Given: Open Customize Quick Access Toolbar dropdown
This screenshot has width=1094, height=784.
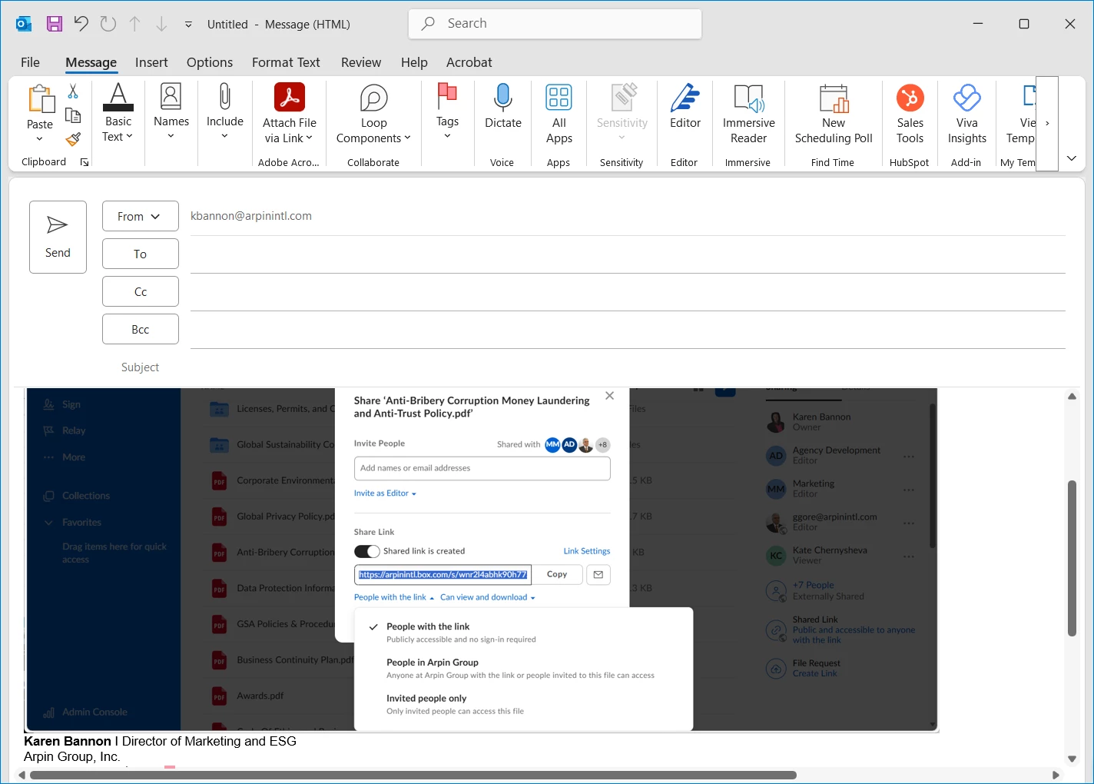Looking at the screenshot, I should click(188, 25).
